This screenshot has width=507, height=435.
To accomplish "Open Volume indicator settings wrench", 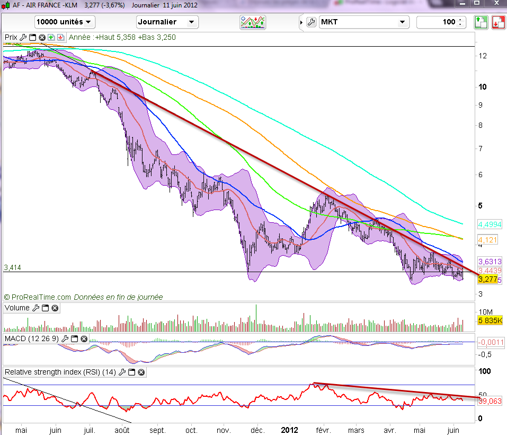I will pyautogui.click(x=35, y=308).
